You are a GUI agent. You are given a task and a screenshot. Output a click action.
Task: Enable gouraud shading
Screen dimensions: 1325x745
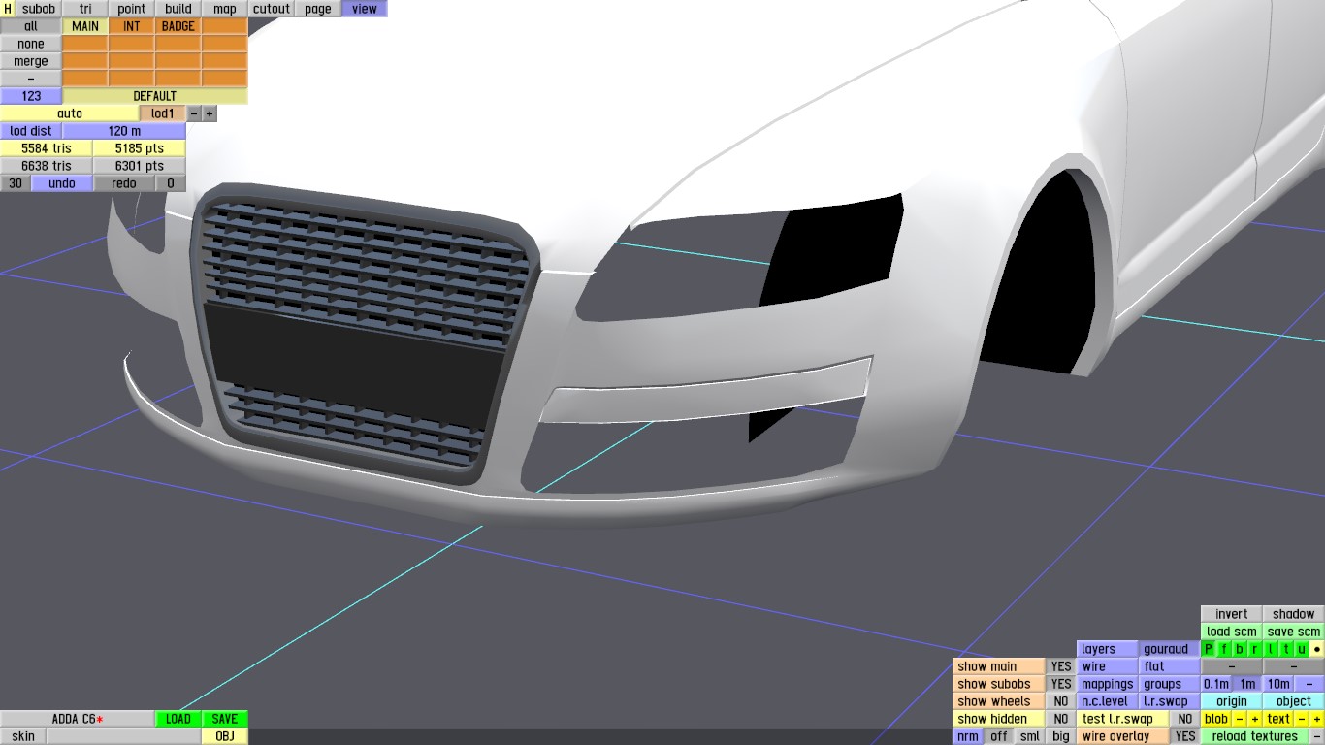(x=1169, y=649)
